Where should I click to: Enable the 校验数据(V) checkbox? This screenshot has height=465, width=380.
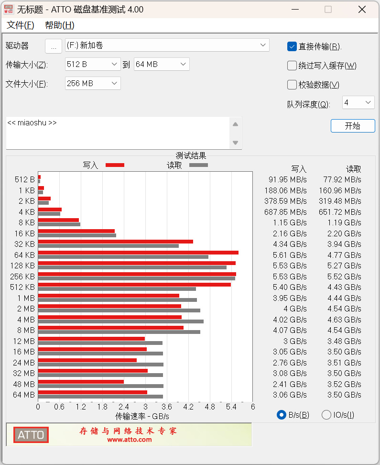(292, 85)
